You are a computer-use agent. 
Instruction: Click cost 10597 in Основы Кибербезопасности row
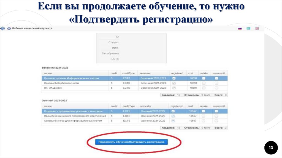pos(194,83)
